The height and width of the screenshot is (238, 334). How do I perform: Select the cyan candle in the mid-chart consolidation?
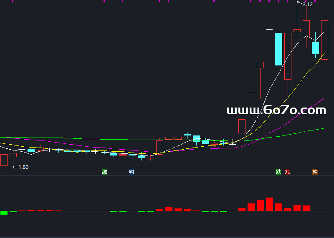pyautogui.click(x=196, y=139)
